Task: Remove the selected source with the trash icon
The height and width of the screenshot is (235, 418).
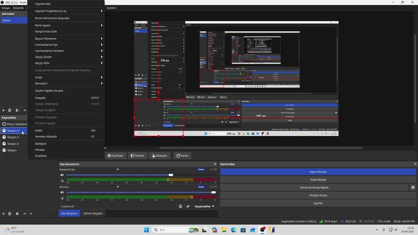Action: [x=10, y=213]
